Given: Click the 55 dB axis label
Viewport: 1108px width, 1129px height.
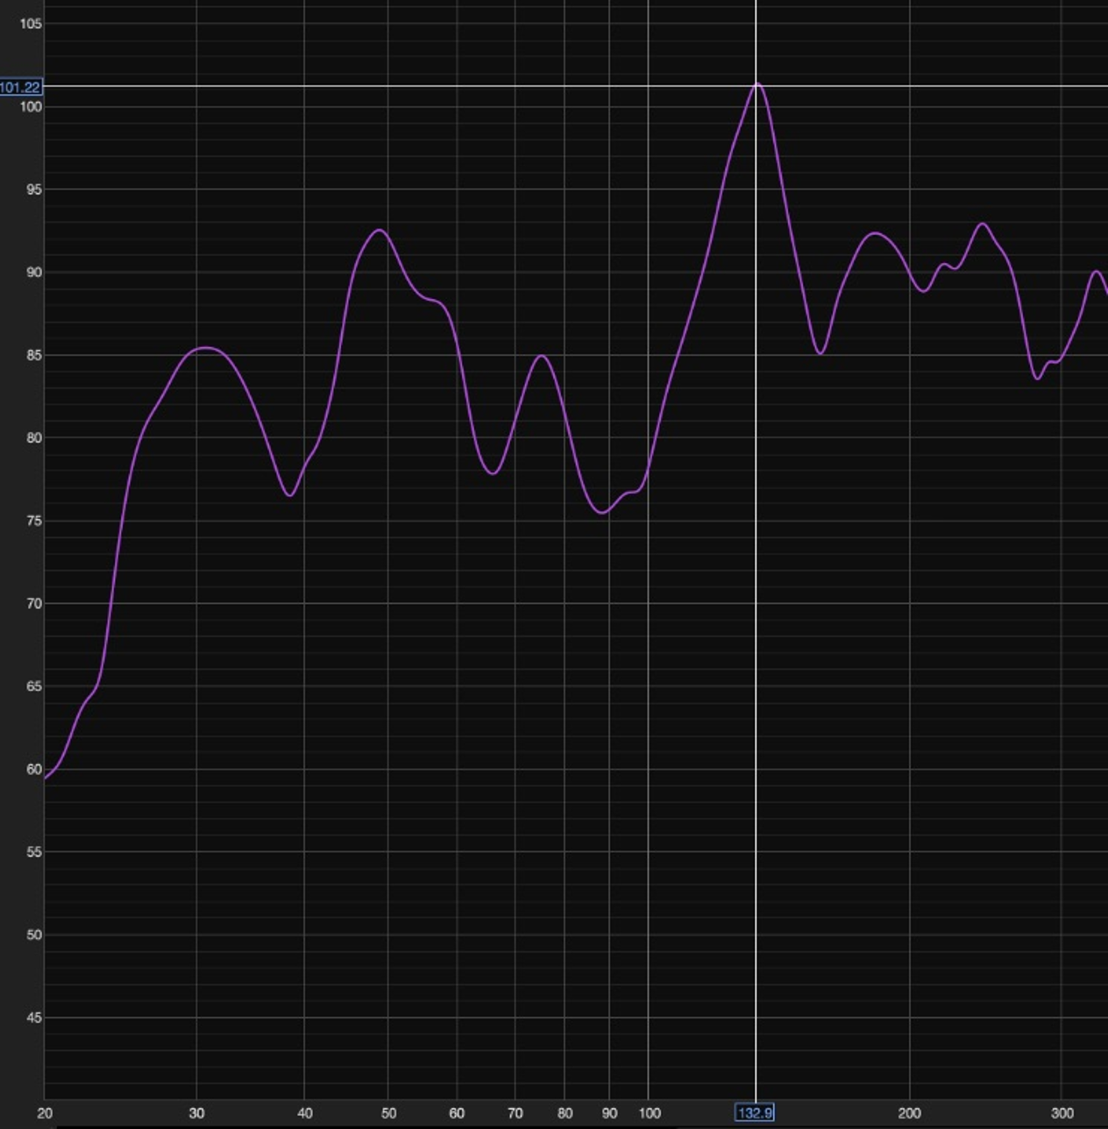Looking at the screenshot, I should click(x=34, y=851).
